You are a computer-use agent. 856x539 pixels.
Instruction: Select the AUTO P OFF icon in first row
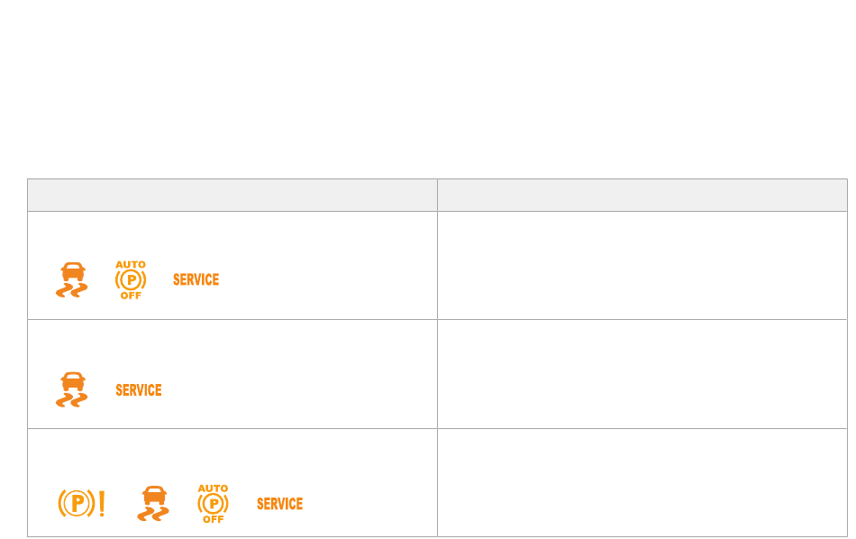point(131,279)
